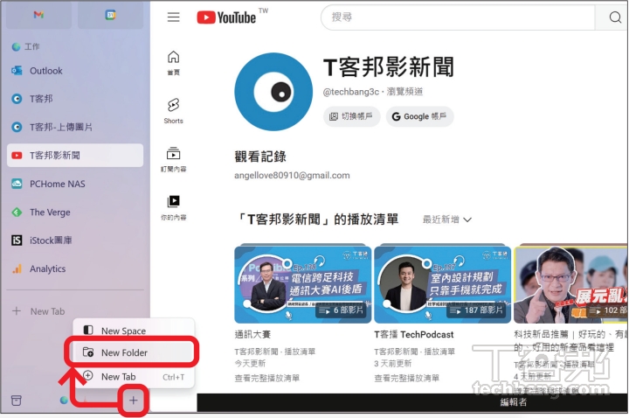Click 查看完整播放清單 under T客播 TechPodcast
Image resolution: width=629 pixels, height=418 pixels.
point(406,378)
